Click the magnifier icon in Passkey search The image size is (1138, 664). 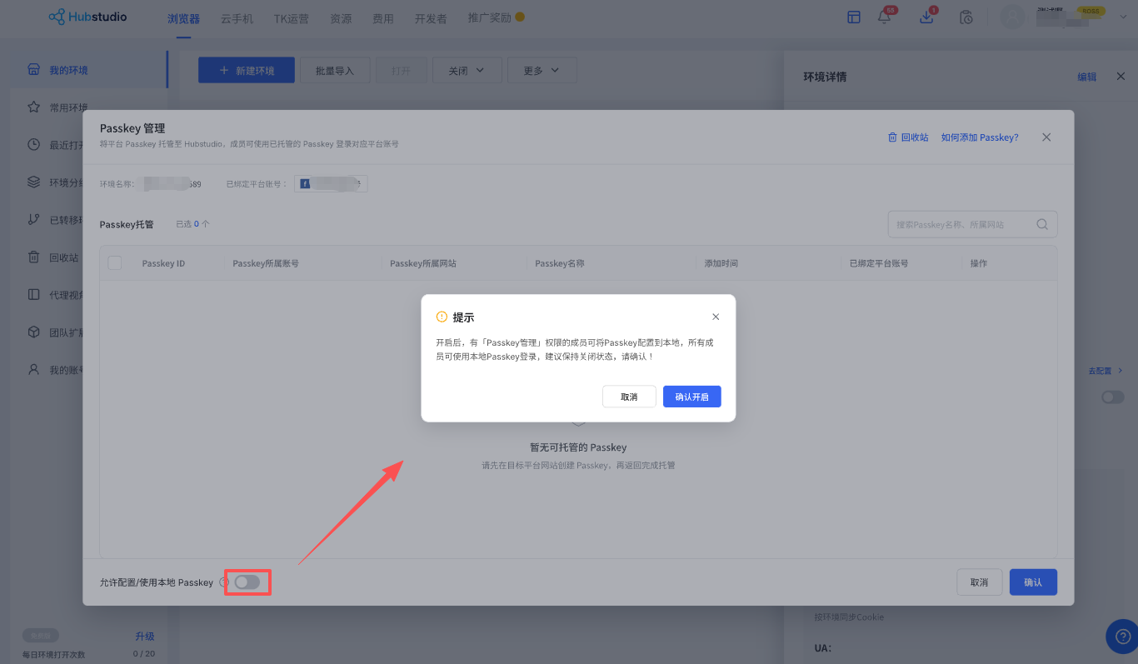click(x=1042, y=224)
